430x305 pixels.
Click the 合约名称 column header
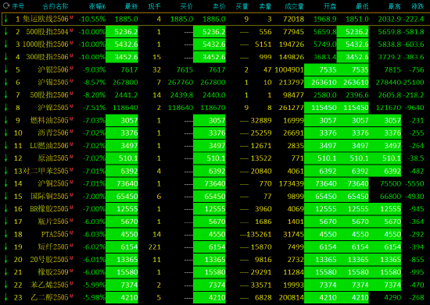tap(56, 6)
